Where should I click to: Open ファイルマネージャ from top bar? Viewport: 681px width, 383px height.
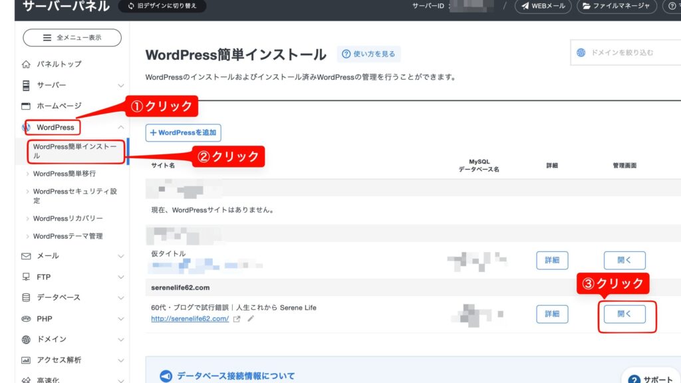(x=616, y=6)
